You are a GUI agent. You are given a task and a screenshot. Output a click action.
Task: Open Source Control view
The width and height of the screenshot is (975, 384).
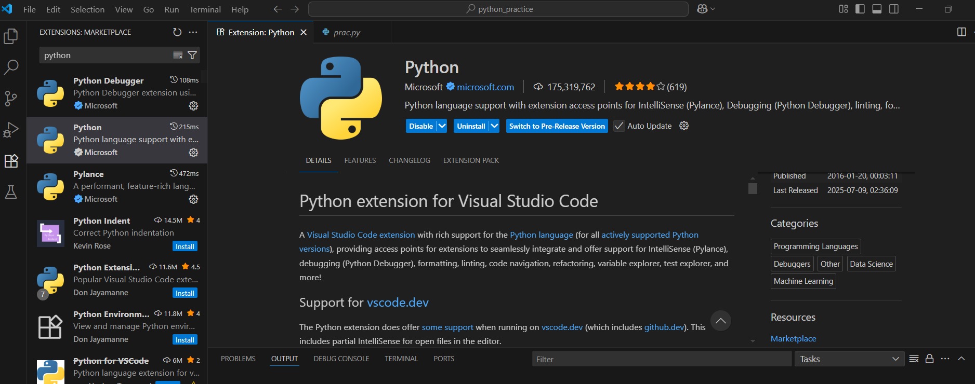11,99
